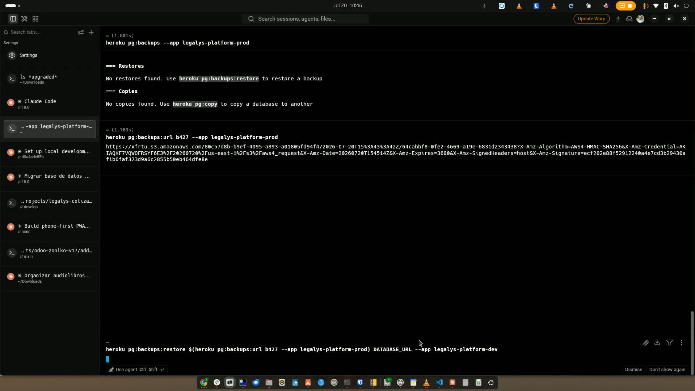Image resolution: width=695 pixels, height=391 pixels.
Task: Click the 'heroku pg:backups --app legalys-platform-prod' command
Action: (177, 43)
